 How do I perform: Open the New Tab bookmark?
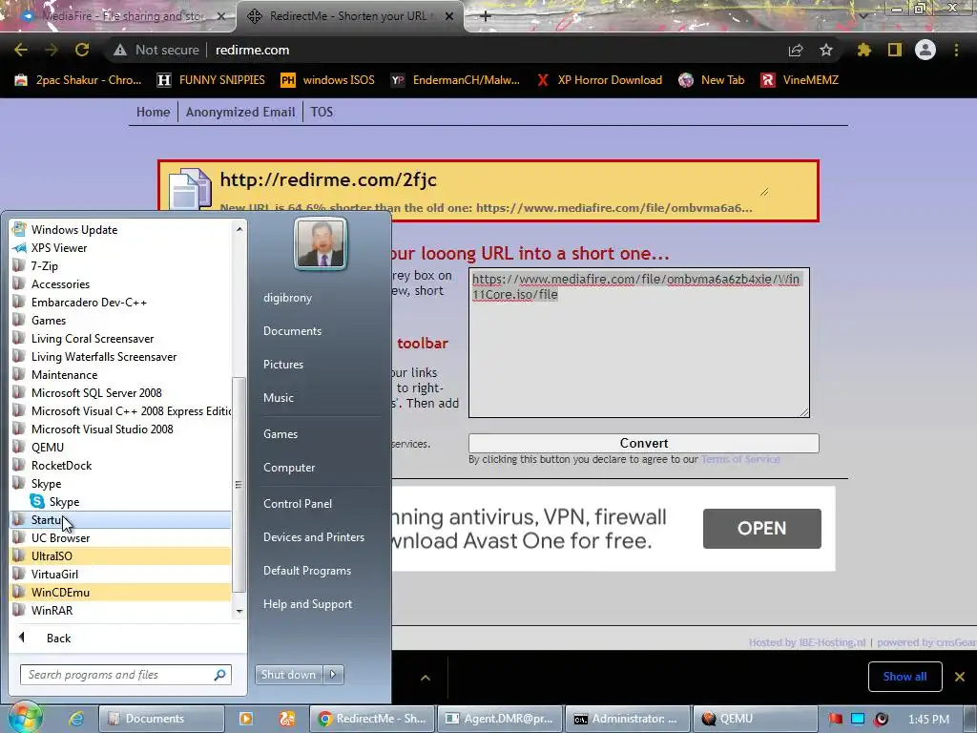pos(712,80)
